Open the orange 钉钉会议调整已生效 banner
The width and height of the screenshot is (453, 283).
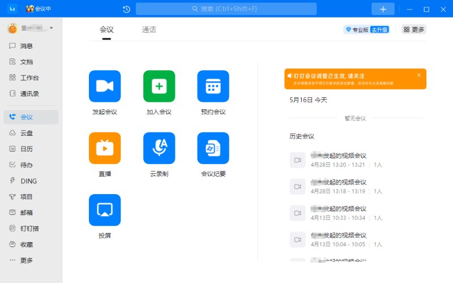click(355, 79)
